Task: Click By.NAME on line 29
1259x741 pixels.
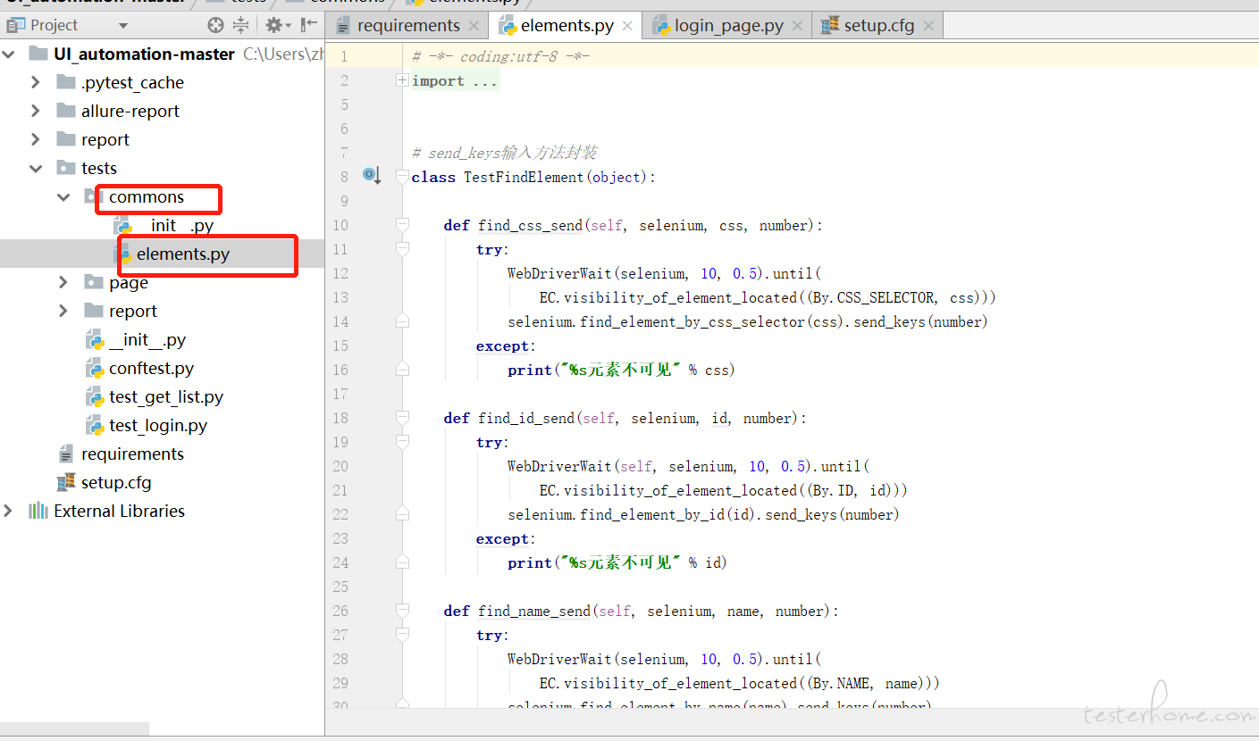Action: (x=844, y=683)
